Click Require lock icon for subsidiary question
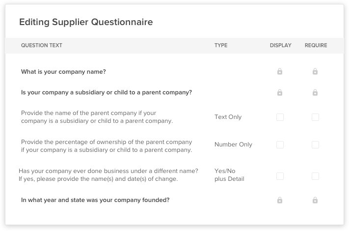This screenshot has width=349, height=231. point(315,92)
